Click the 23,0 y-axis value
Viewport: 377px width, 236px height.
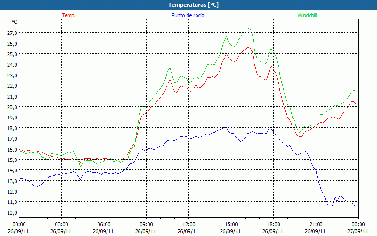(12, 76)
